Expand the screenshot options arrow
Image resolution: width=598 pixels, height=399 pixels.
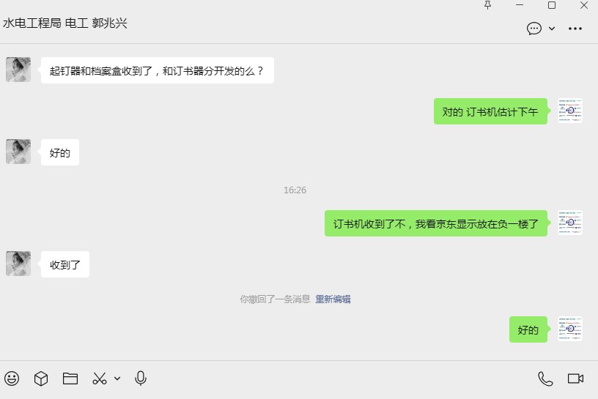click(x=117, y=379)
